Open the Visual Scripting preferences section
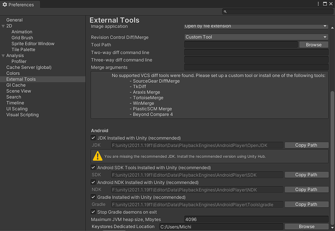This screenshot has height=231, width=335. [x=22, y=115]
